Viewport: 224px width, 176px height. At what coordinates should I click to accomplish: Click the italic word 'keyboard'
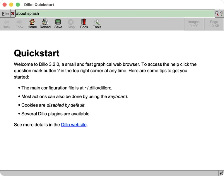tap(118, 97)
